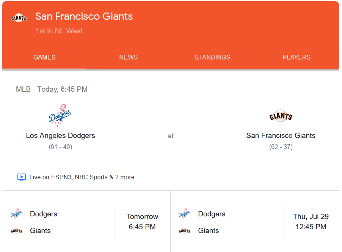The width and height of the screenshot is (342, 252).
Task: Open tomorrow's 6:45 PM game card
Action: click(142, 222)
